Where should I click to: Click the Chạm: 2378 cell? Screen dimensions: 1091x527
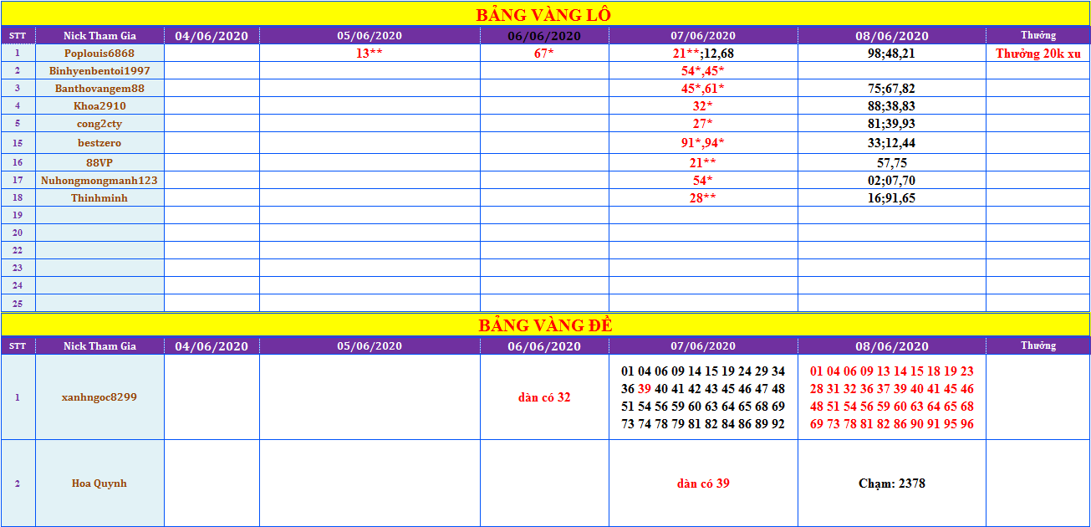[891, 484]
